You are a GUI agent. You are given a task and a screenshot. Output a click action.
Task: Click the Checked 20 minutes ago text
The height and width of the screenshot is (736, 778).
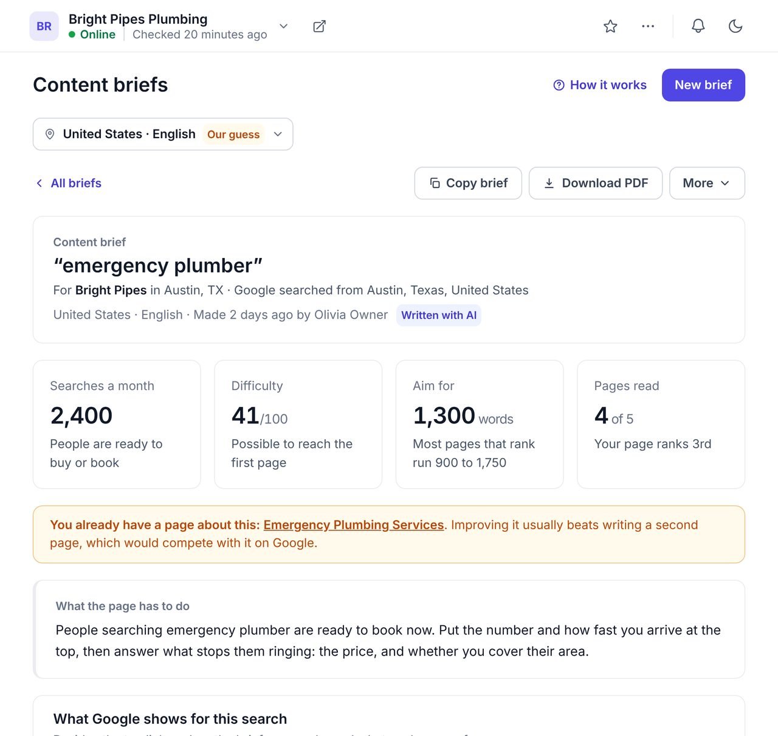[200, 35]
